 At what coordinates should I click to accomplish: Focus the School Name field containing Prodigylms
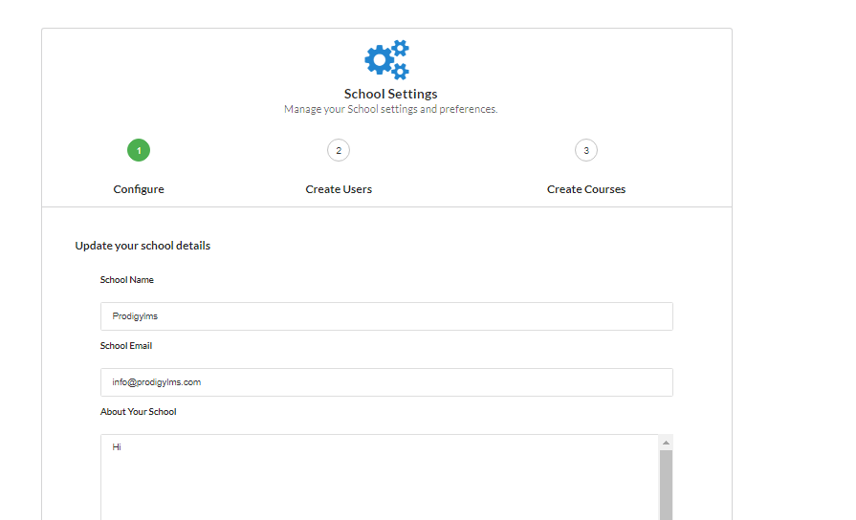[x=386, y=316]
